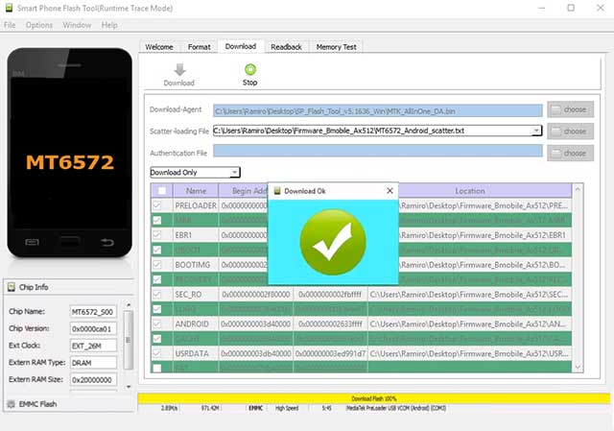
Task: Click the Extern RAM Type field DRAM
Action: pyautogui.click(x=93, y=363)
